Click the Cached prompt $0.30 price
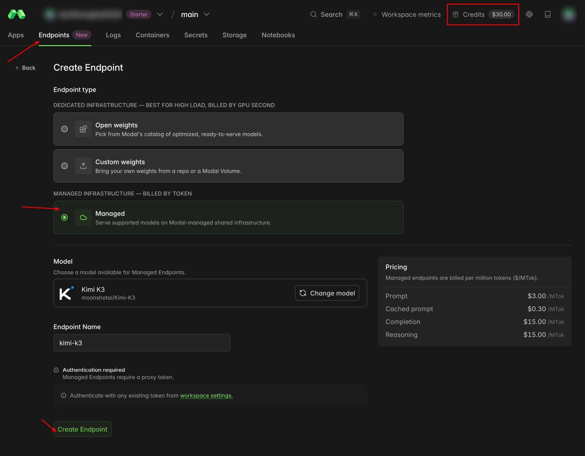585x456 pixels. click(537, 309)
